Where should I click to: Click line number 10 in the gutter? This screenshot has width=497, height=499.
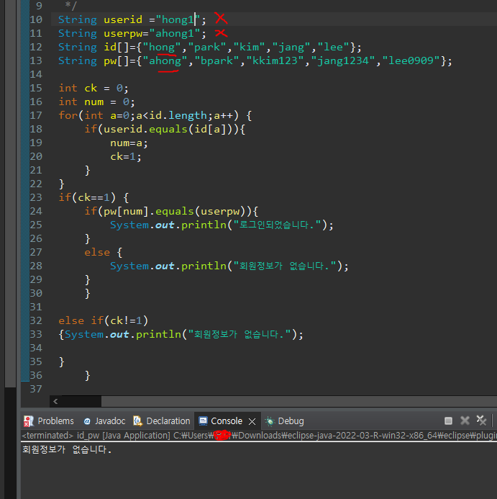point(36,19)
